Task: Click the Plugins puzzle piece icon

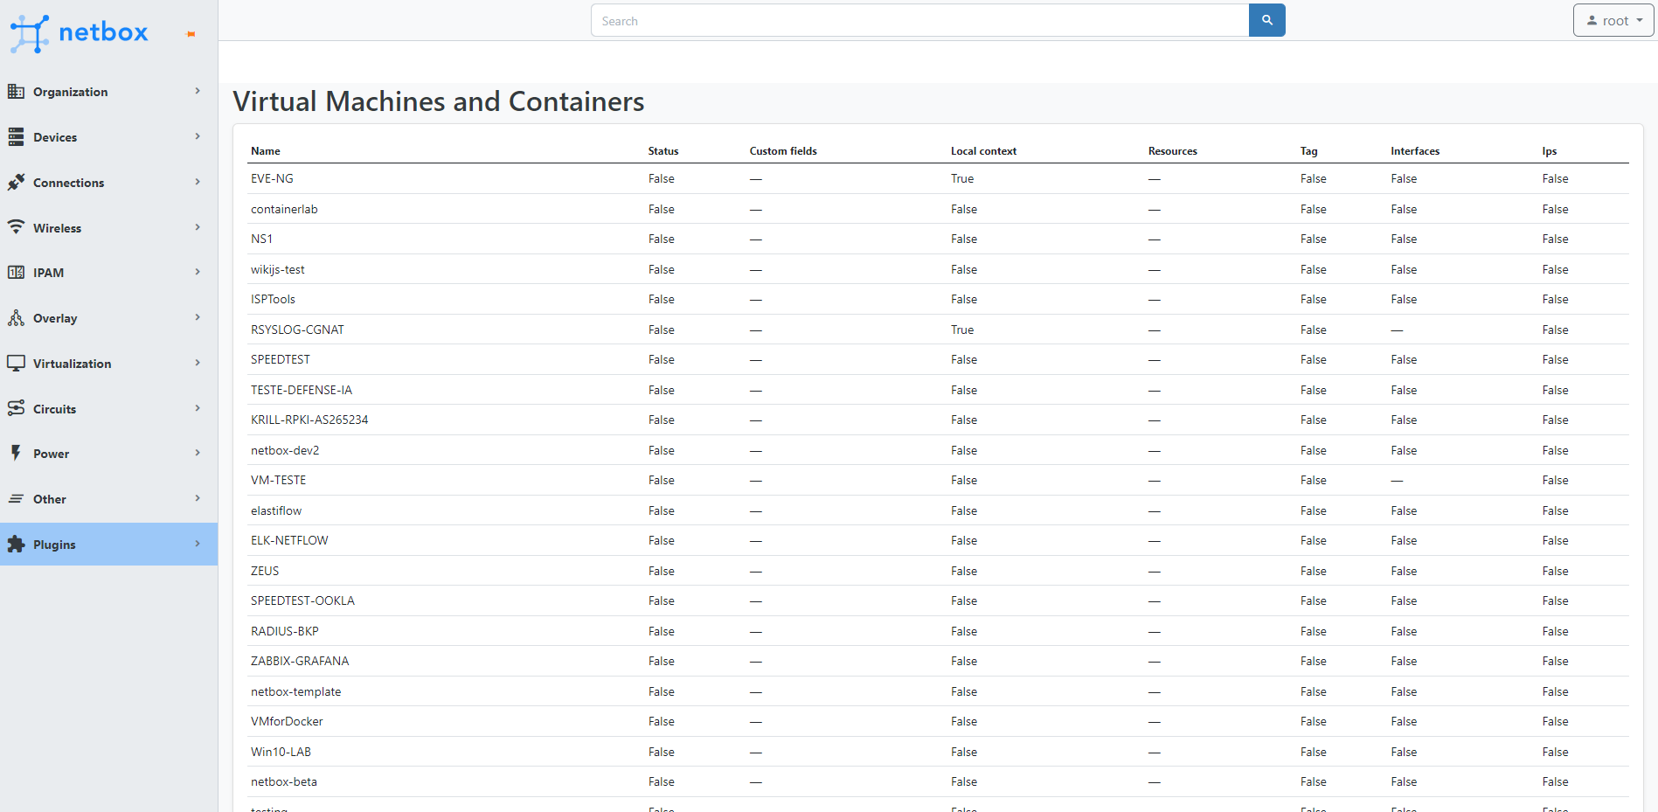Action: tap(16, 544)
